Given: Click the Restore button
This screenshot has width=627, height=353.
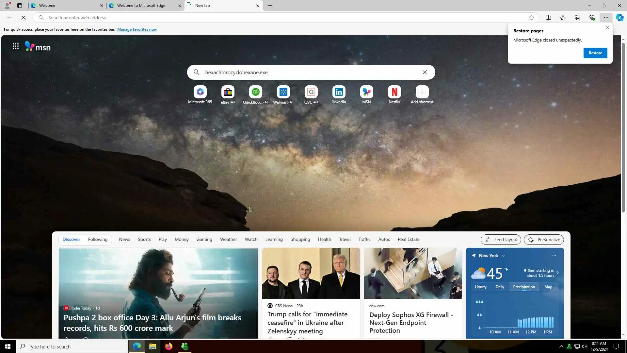Looking at the screenshot, I should (595, 53).
